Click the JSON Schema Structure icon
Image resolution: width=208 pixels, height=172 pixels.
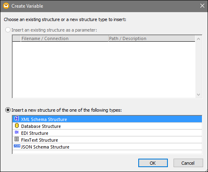click(x=17, y=146)
